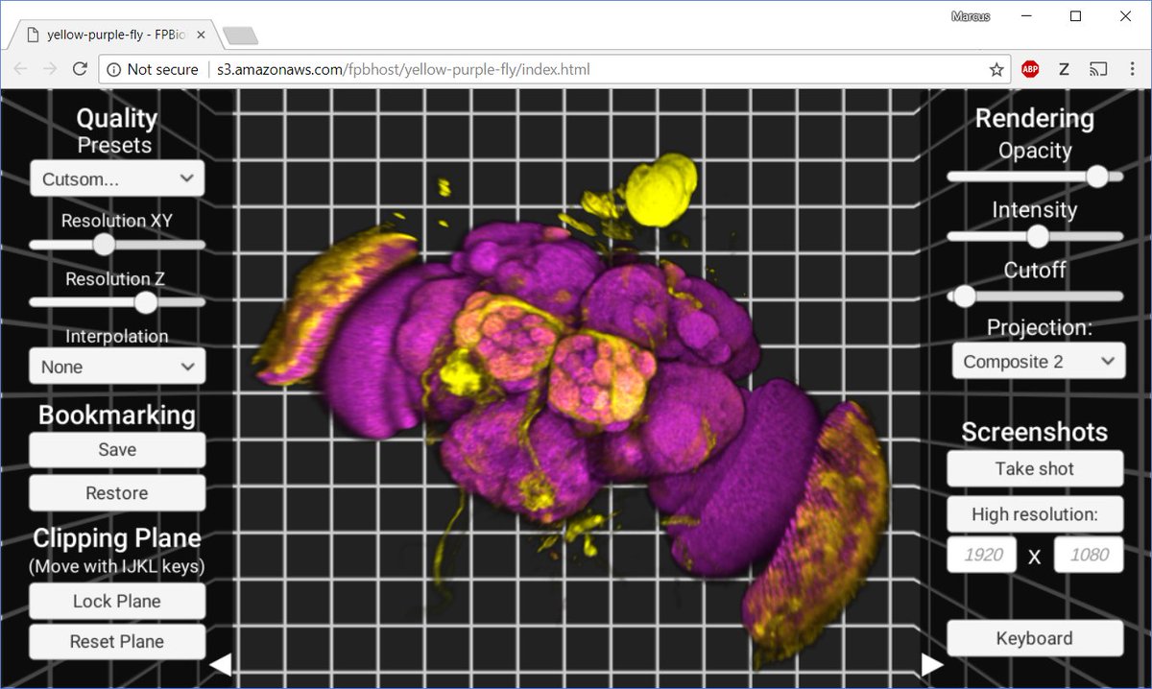Viewport: 1152px width, 689px height.
Task: Adjust the Resolution Z slider
Action: [x=117, y=302]
